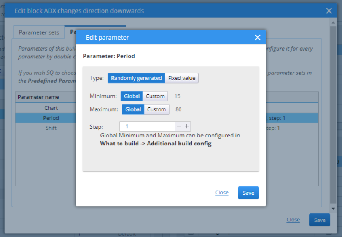Image resolution: width=342 pixels, height=237 pixels.
Task: Click Close link in Edit block window
Action: pos(293,220)
